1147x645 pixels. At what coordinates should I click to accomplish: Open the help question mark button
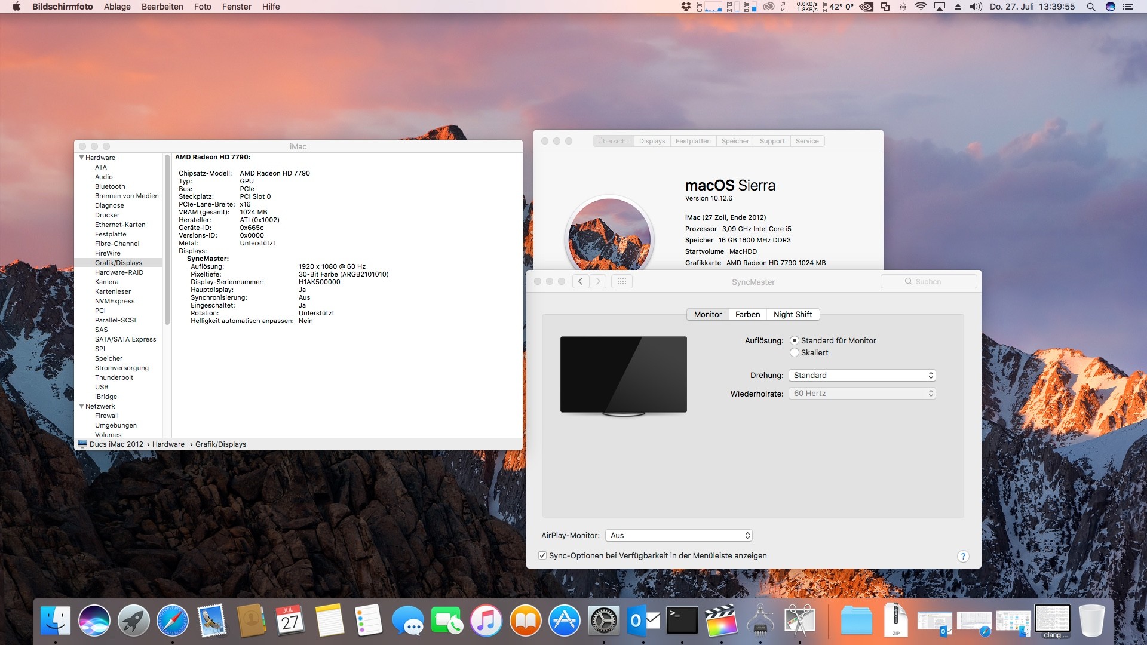pyautogui.click(x=962, y=556)
